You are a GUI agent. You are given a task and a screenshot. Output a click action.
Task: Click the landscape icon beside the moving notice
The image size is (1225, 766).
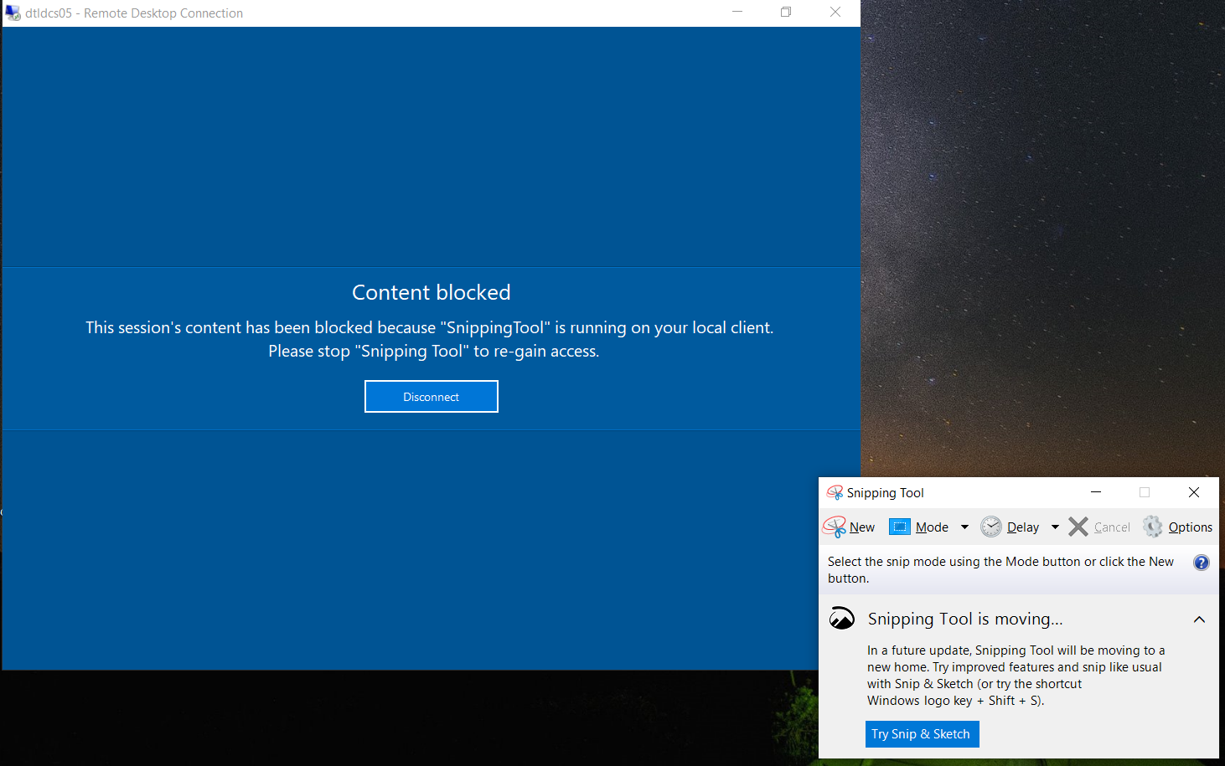[x=842, y=619]
